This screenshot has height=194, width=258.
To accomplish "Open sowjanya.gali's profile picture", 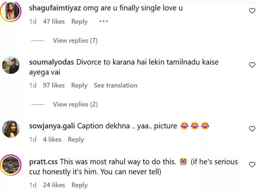I will point(11,129).
